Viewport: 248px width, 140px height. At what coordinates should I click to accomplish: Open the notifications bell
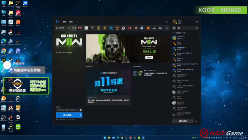(167, 22)
